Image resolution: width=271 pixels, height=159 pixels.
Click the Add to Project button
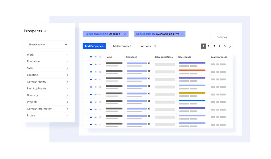(121, 46)
